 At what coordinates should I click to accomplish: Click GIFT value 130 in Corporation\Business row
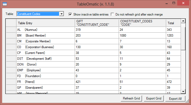click(x=97, y=47)
